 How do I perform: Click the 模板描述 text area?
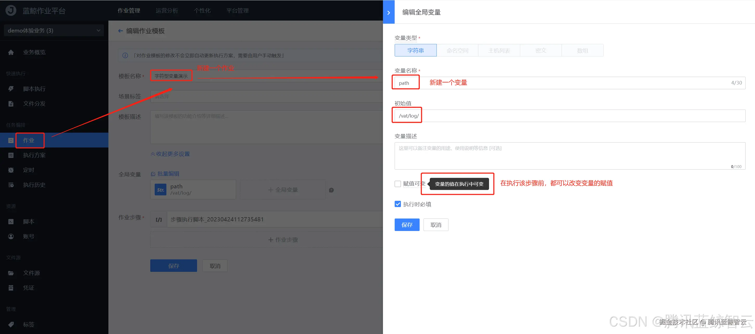click(x=267, y=127)
